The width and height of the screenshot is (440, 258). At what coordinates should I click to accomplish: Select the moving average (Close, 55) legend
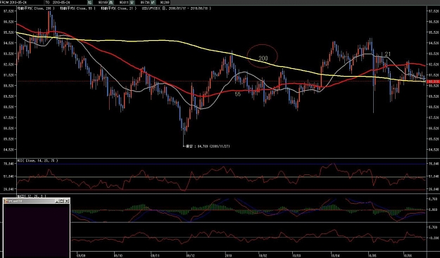pyautogui.click(x=77, y=8)
